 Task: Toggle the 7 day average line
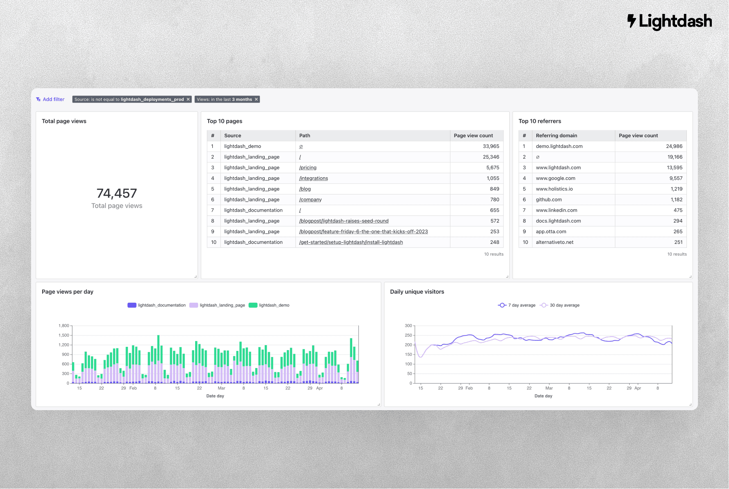pyautogui.click(x=517, y=305)
